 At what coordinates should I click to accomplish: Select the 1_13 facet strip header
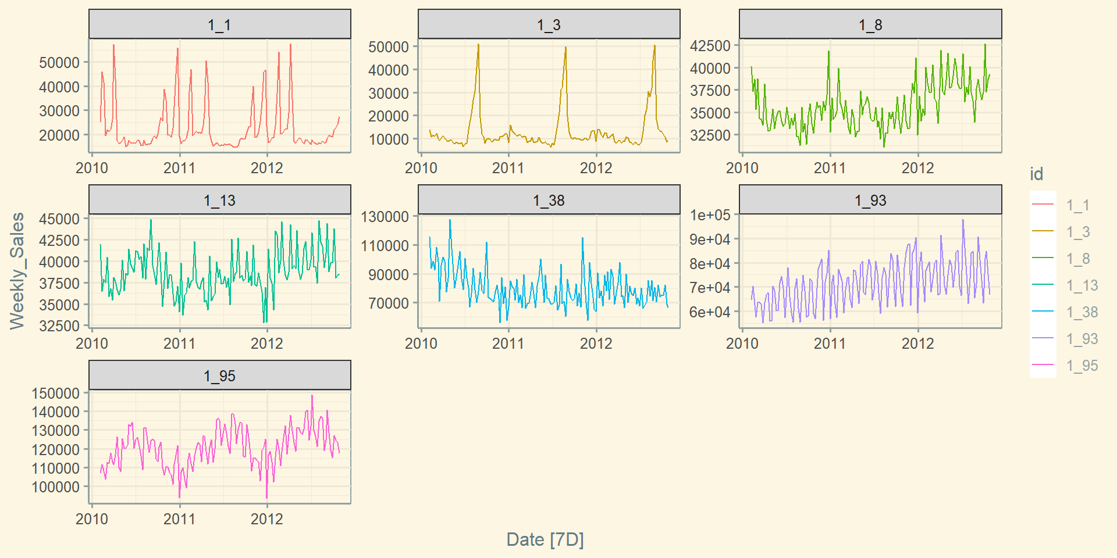coord(219,200)
